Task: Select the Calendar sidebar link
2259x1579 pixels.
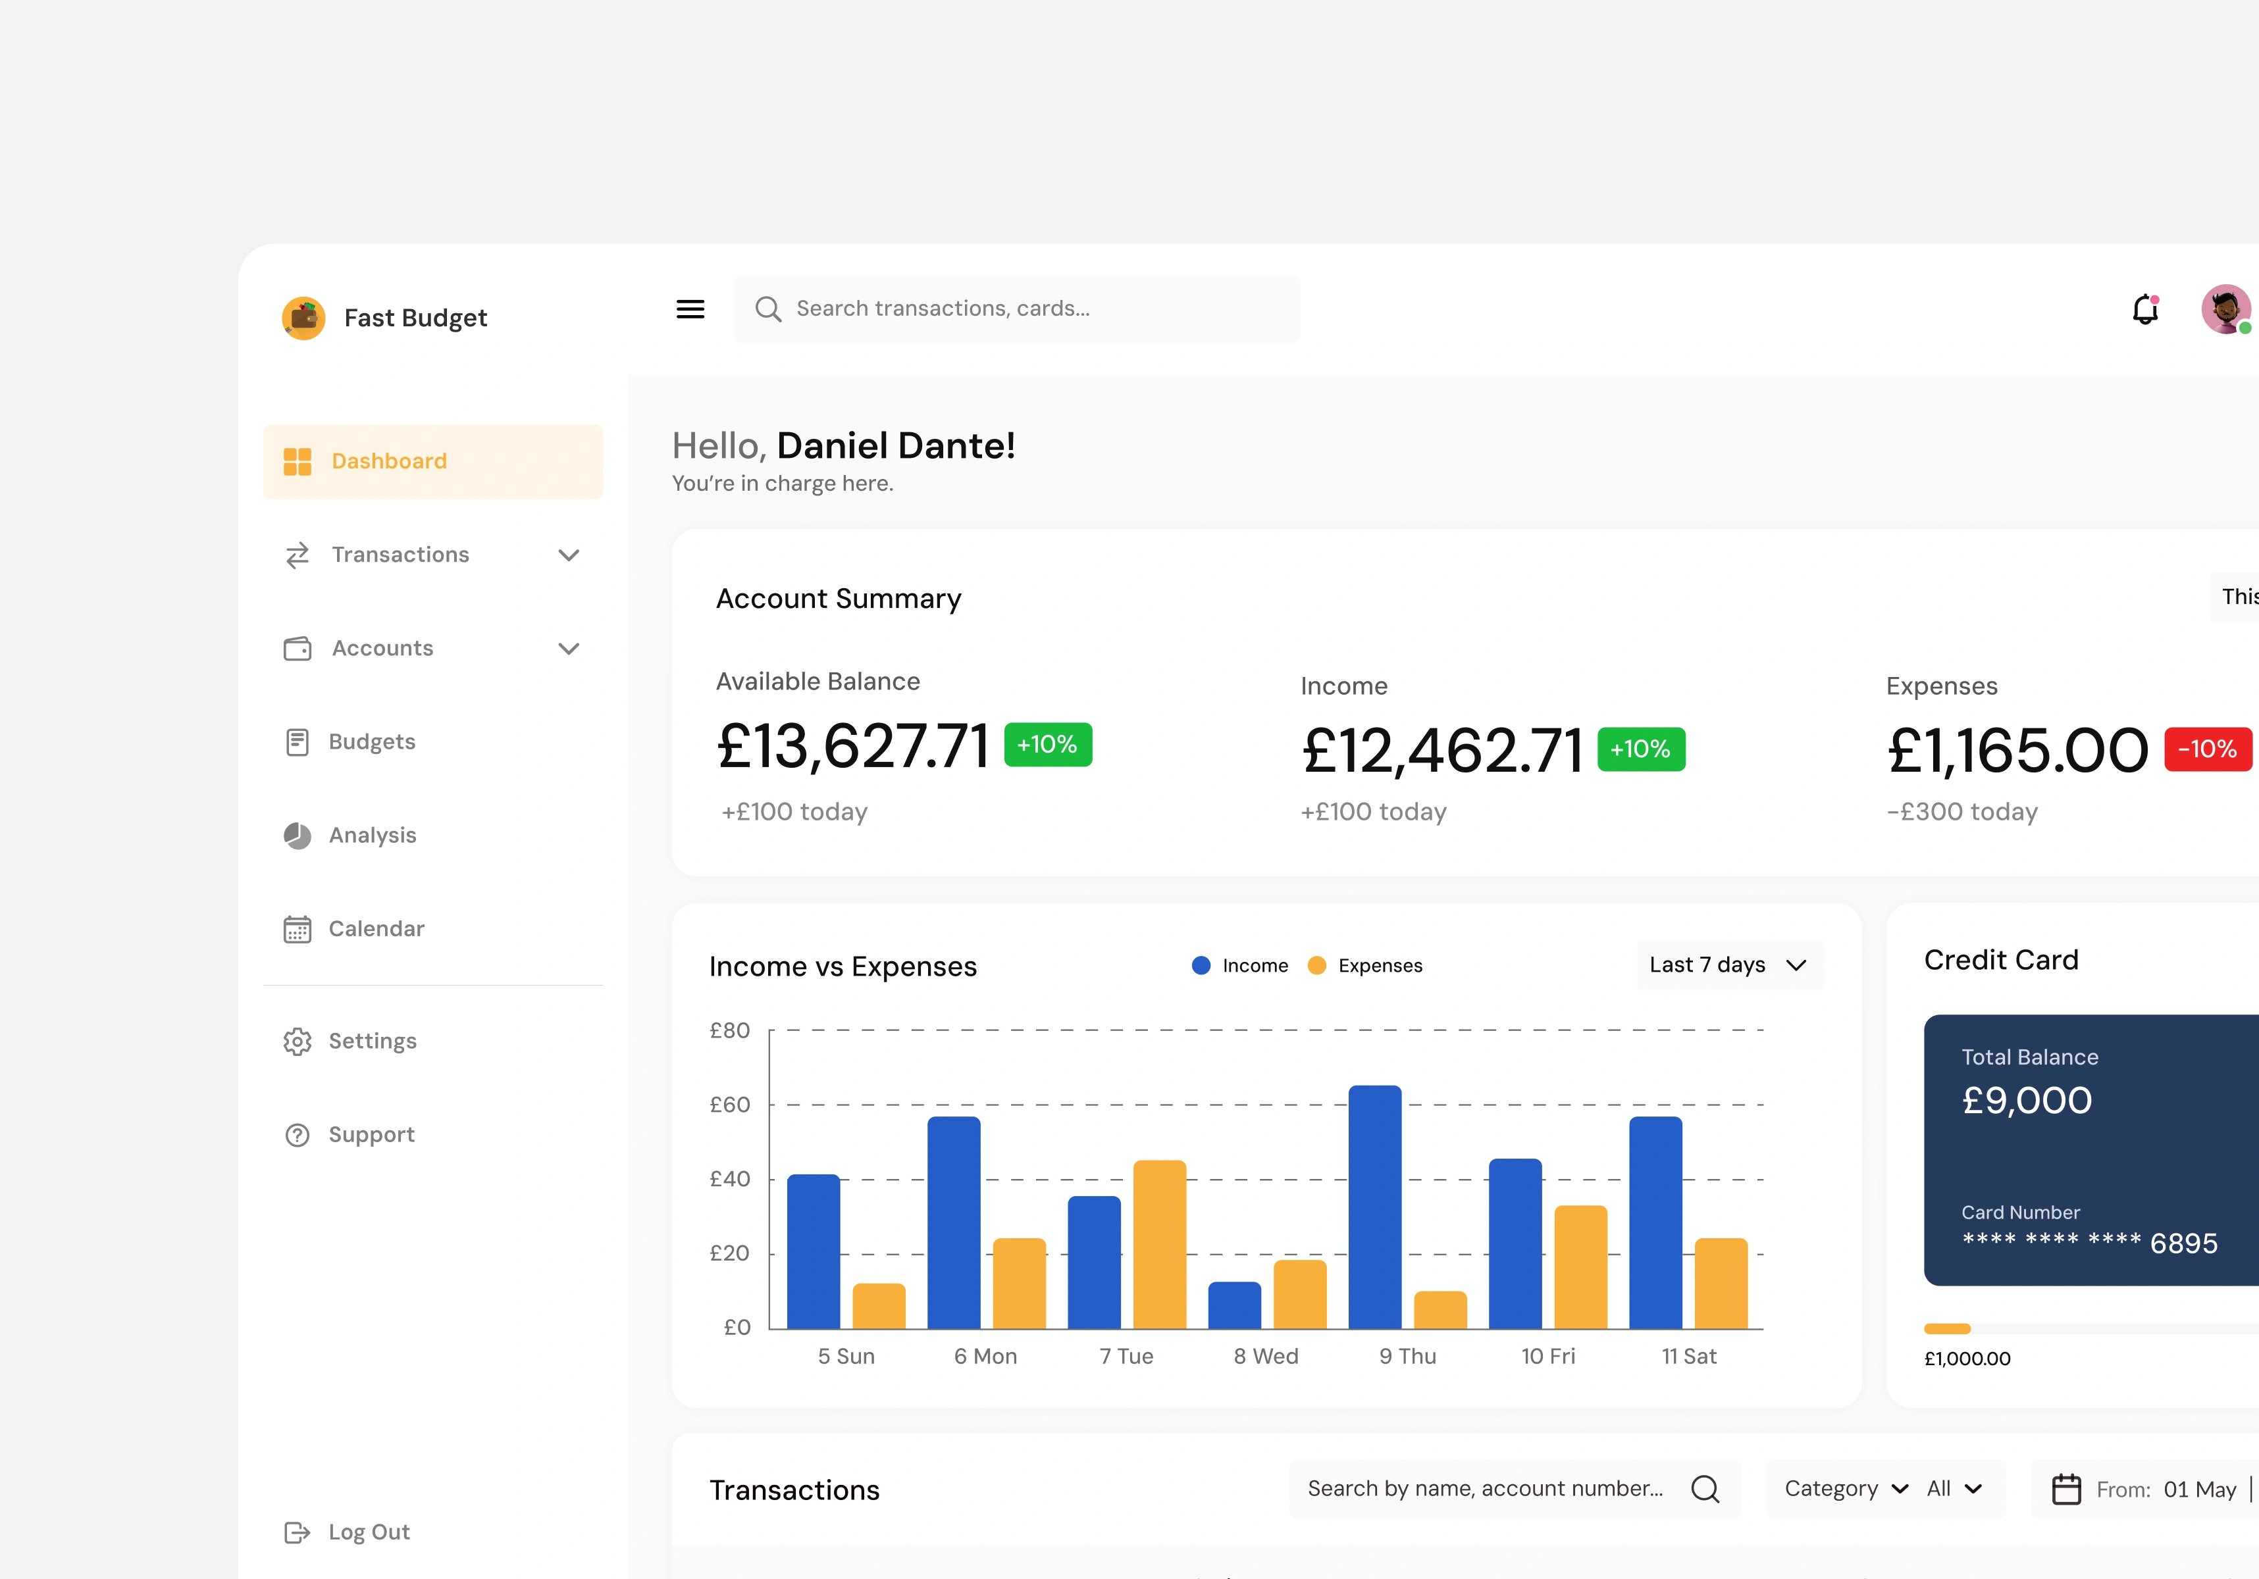Action: click(x=375, y=928)
